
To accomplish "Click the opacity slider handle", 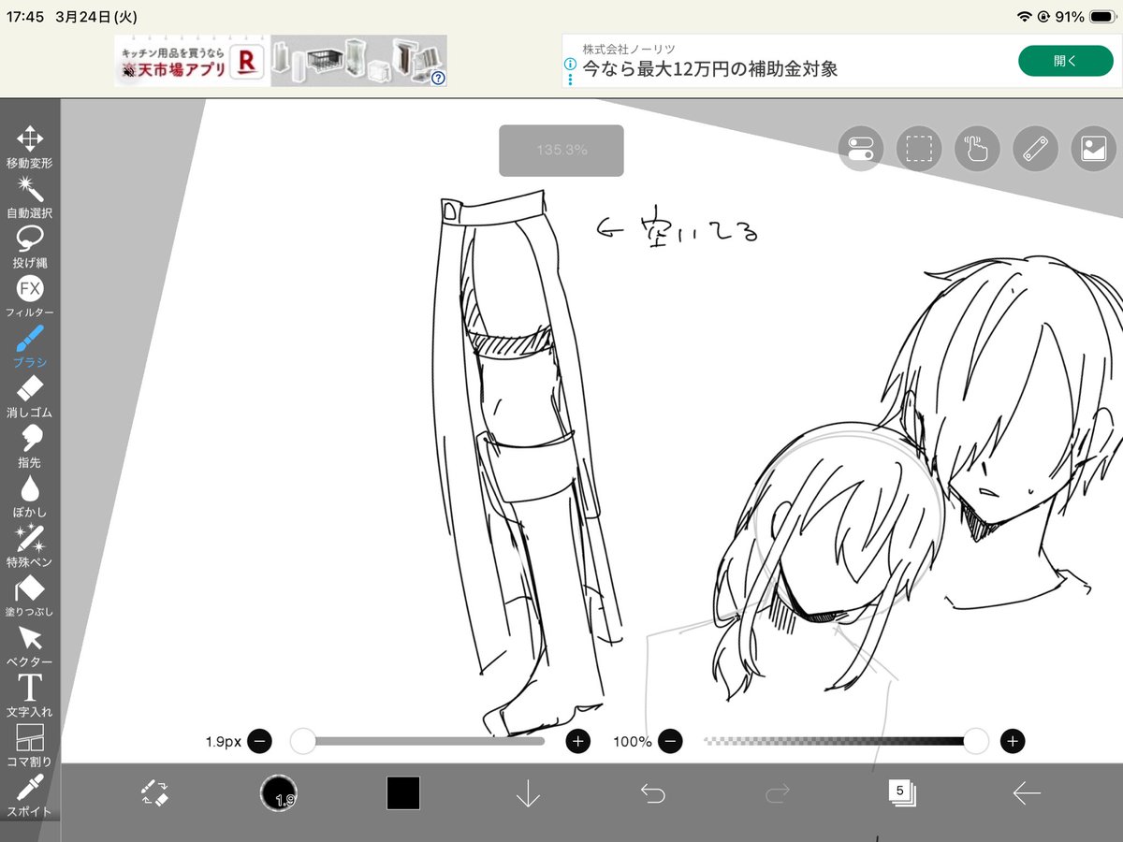I will (976, 742).
